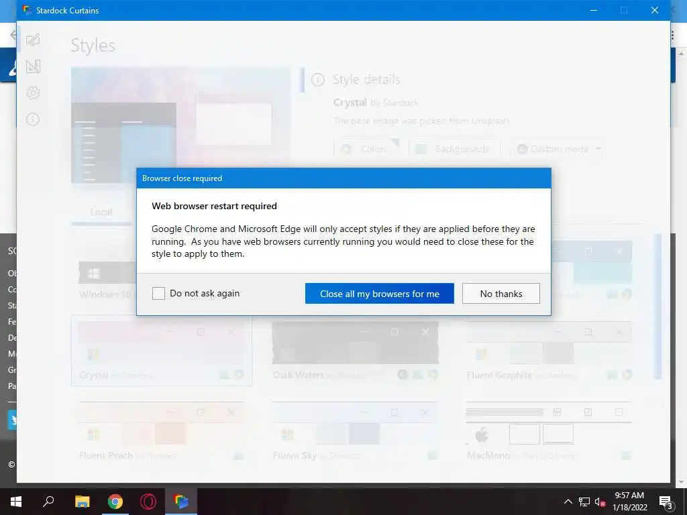Click the background image icon on MacMono card

click(627, 456)
